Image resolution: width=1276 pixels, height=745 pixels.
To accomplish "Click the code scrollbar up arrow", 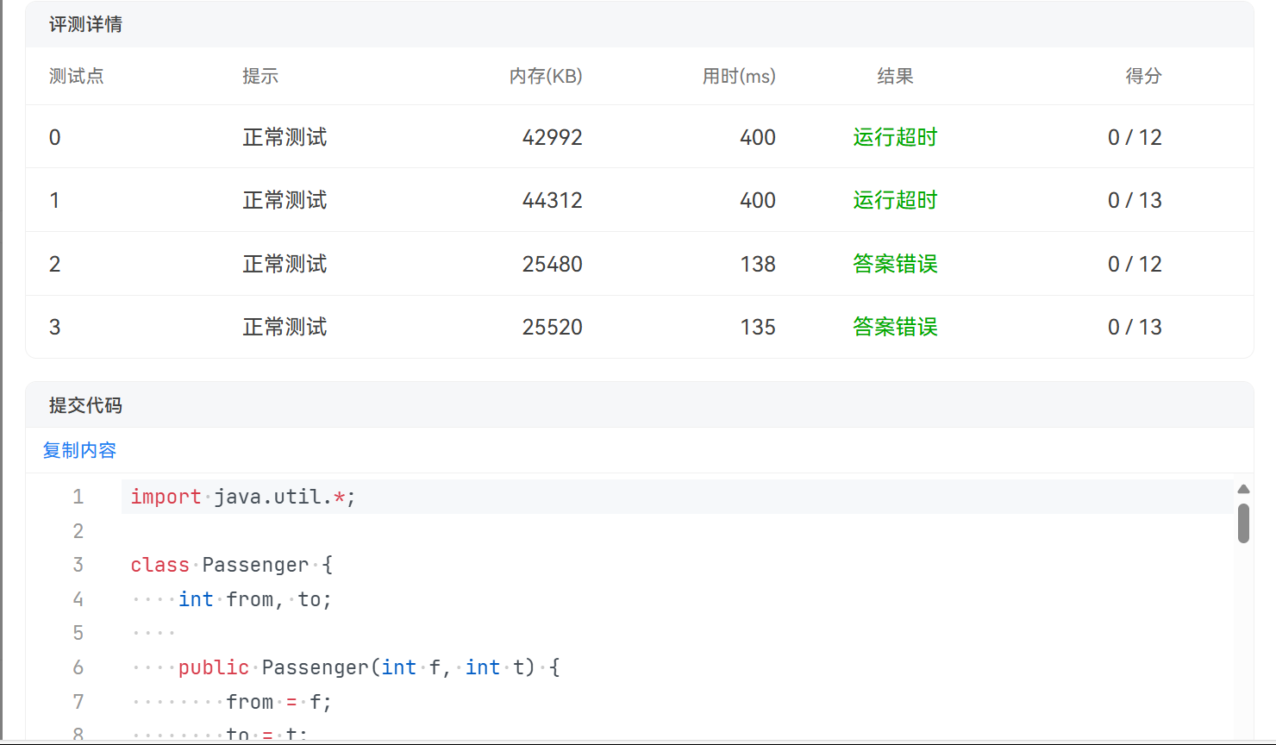I will [x=1243, y=489].
